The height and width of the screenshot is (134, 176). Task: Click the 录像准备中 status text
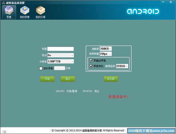[x=118, y=97]
